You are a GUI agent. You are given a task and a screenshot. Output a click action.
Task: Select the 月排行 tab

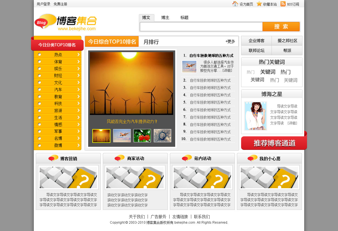point(151,42)
